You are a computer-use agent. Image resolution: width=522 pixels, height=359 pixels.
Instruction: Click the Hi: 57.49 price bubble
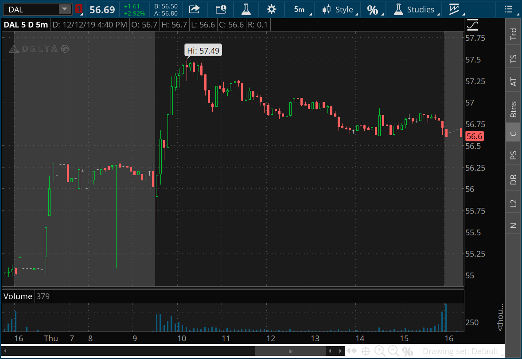(x=203, y=51)
